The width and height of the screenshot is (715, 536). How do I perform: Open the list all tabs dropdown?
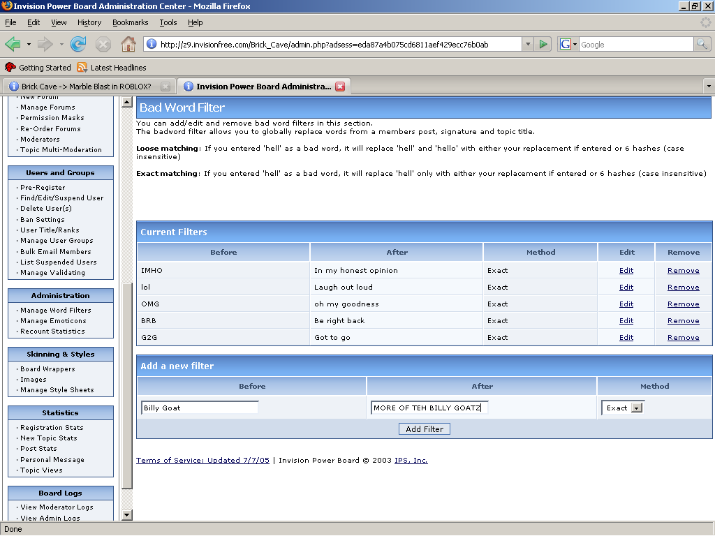709,86
